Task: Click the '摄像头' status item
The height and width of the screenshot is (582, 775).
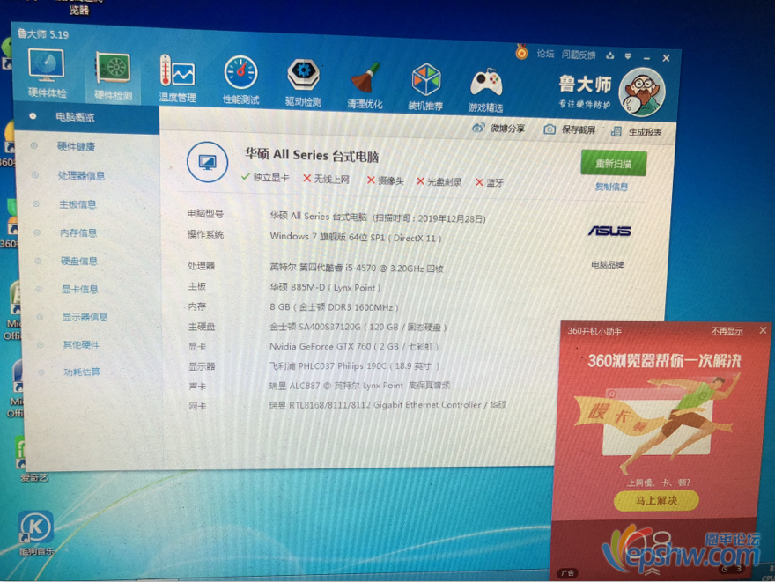Action: [x=385, y=180]
